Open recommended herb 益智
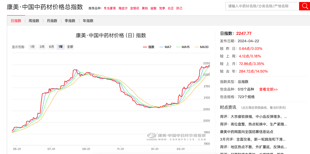The width and height of the screenshot is (310, 154). [x=153, y=8]
